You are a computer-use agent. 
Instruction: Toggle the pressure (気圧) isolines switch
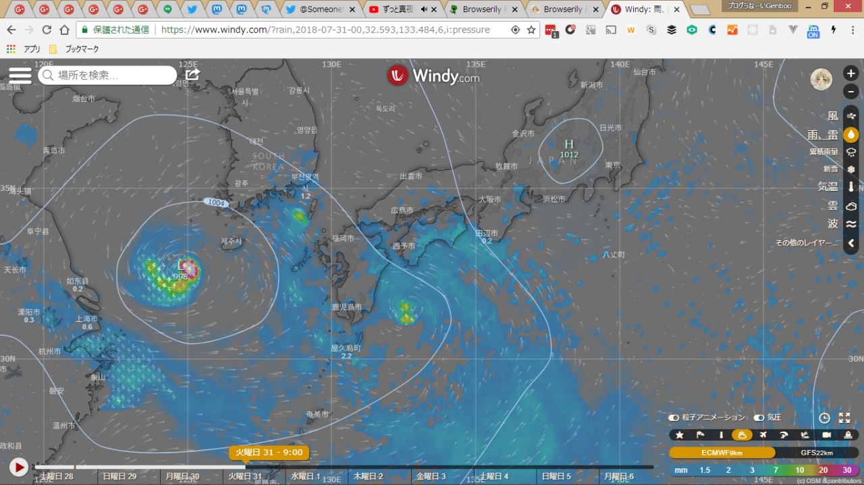(759, 418)
